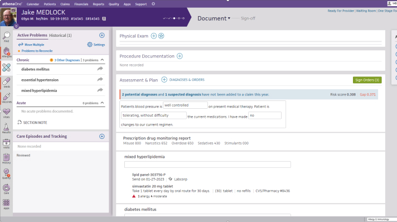Image resolution: width=397 pixels, height=222 pixels.
Task: Open the Find magnifier in sidebar
Action: coord(6,36)
